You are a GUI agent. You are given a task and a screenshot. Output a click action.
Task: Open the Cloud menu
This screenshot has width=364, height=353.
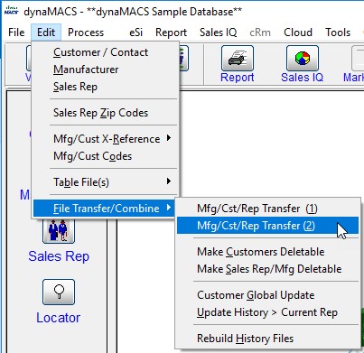pyautogui.click(x=298, y=33)
